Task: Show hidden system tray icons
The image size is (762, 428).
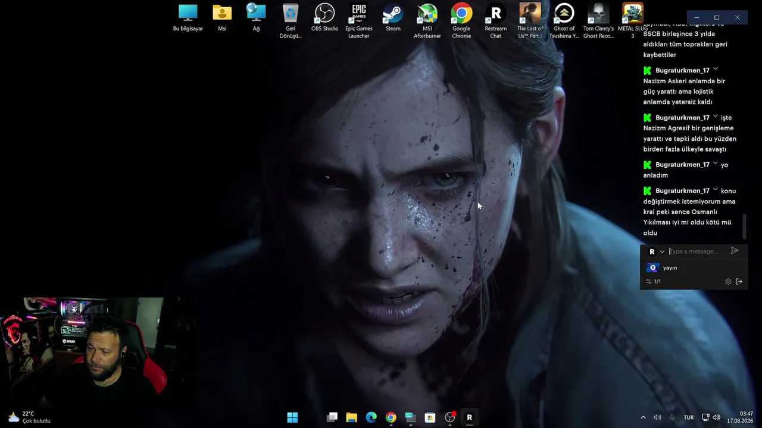Action: [643, 417]
